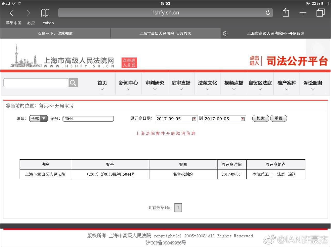Tap the Safari back arrow
The width and height of the screenshot is (331, 248).
pyautogui.click(x=11, y=12)
